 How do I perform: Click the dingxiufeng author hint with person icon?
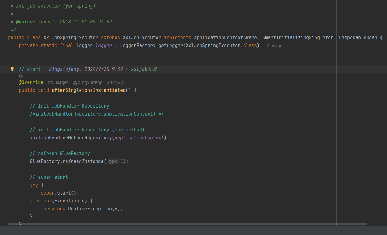88,82
